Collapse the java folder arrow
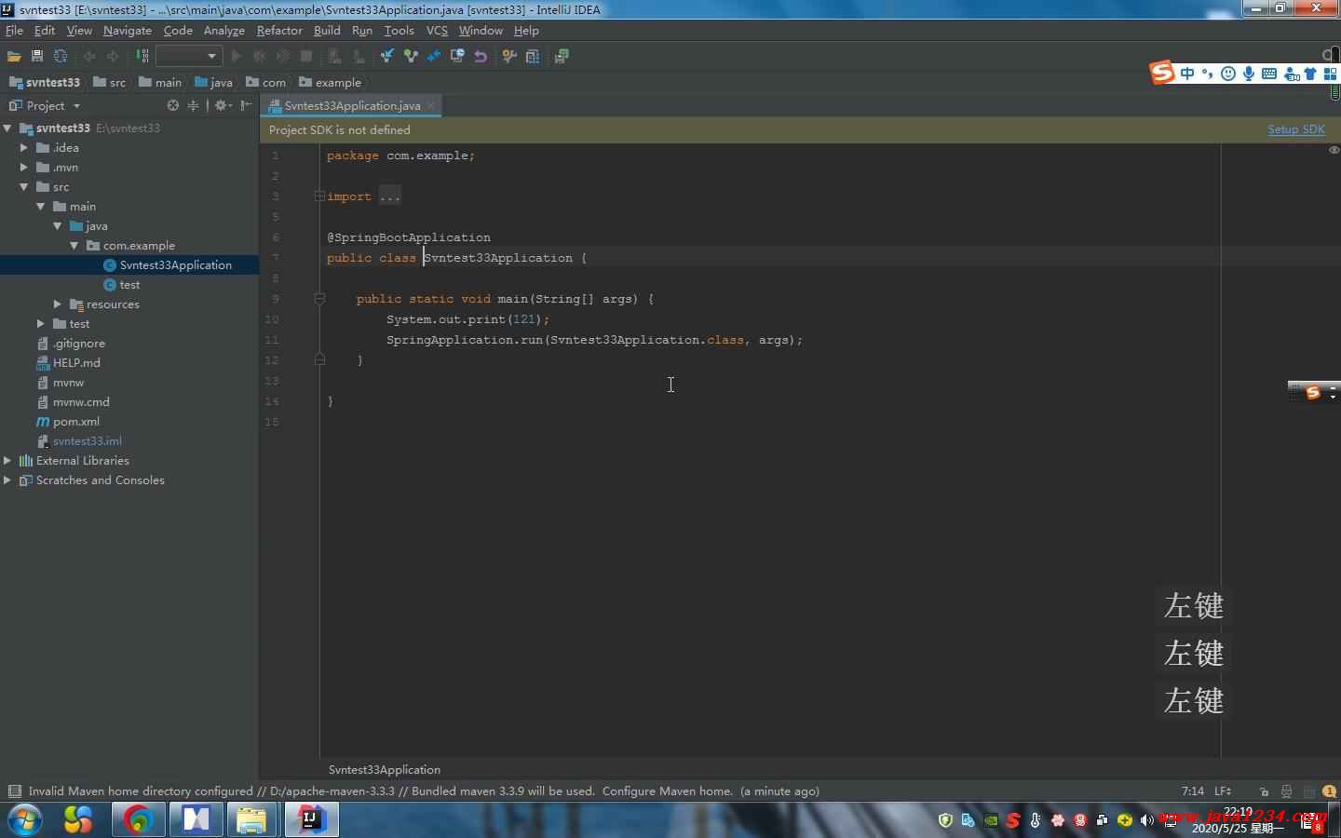Screen dimensions: 1341x838 (58, 225)
